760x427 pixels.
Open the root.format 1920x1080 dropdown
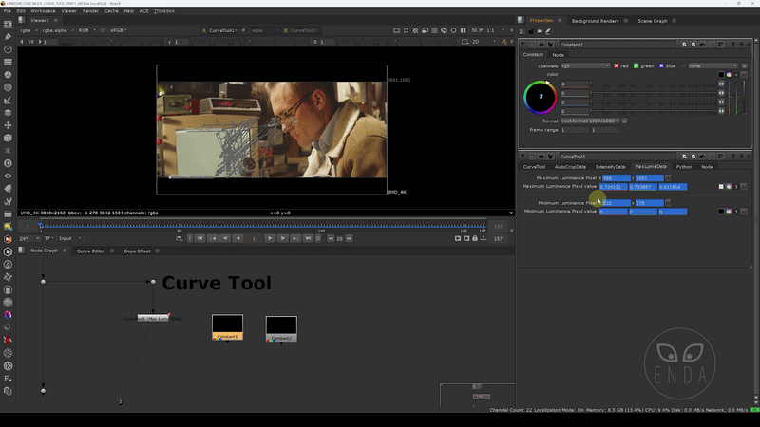tap(590, 121)
